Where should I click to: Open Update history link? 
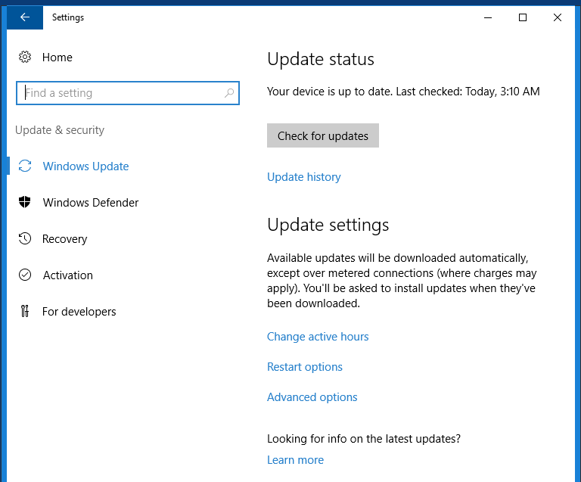304,177
